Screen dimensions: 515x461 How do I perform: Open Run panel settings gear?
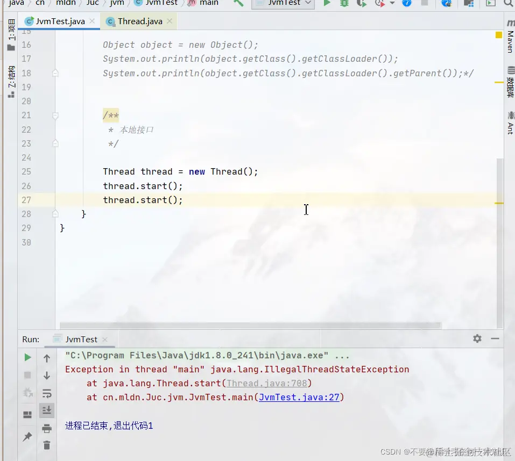477,338
